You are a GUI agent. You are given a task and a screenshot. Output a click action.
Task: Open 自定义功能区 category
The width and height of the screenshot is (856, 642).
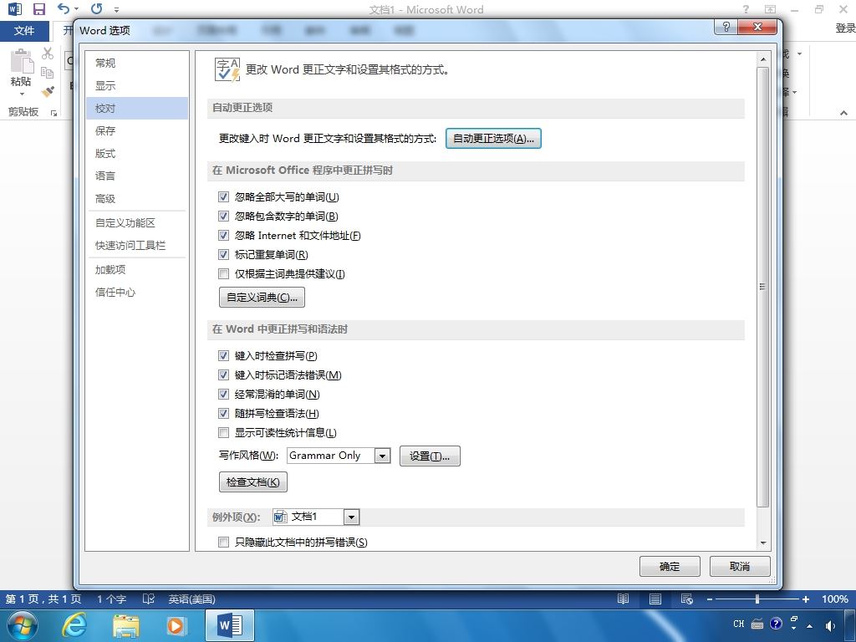tap(136, 222)
